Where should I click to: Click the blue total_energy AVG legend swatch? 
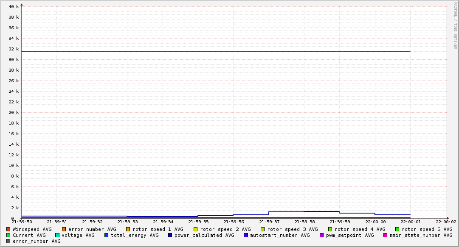pos(107,235)
